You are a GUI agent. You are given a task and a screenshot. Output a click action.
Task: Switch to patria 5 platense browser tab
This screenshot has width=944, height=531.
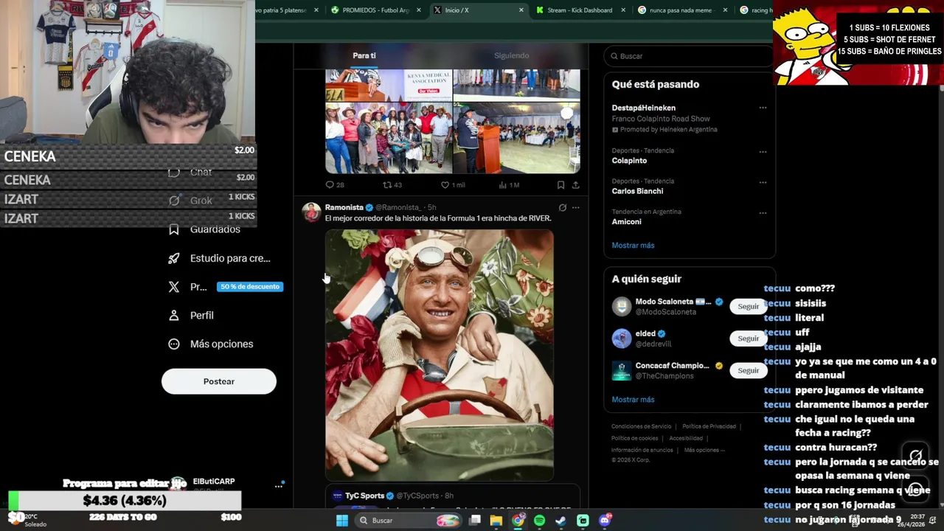pos(280,10)
